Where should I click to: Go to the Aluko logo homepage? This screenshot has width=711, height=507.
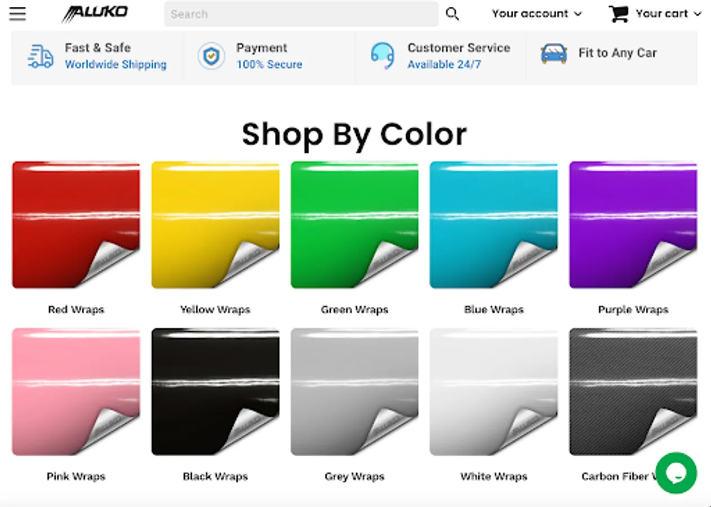(95, 14)
